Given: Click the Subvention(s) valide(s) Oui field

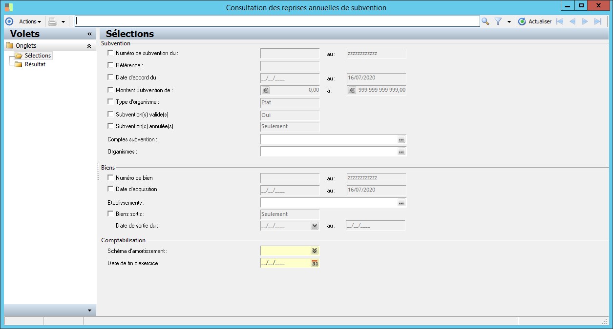Looking at the screenshot, I should pos(290,115).
